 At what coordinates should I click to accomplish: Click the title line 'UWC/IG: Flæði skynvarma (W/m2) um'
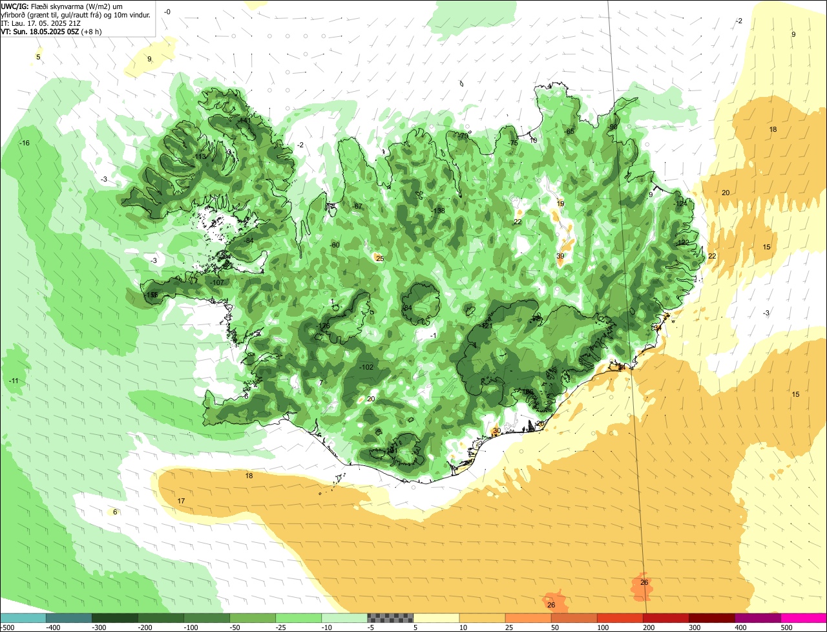[x=61, y=6]
